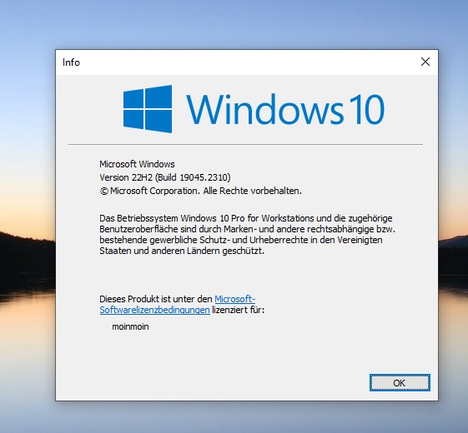The height and width of the screenshot is (433, 468).
Task: Click the Info title text
Action: pos(72,62)
